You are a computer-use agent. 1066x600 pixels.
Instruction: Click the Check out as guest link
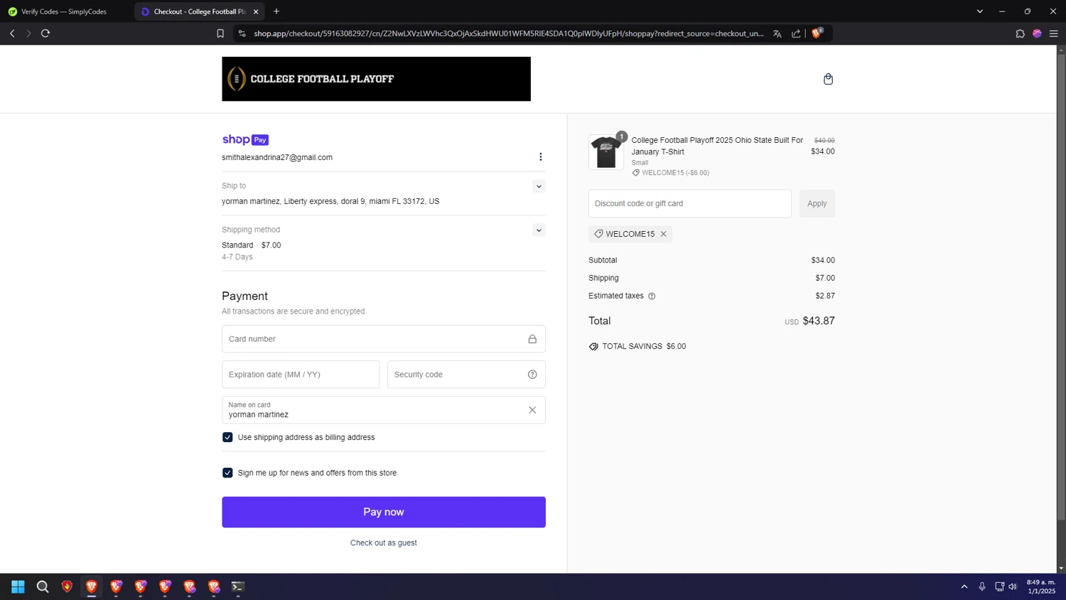click(383, 543)
